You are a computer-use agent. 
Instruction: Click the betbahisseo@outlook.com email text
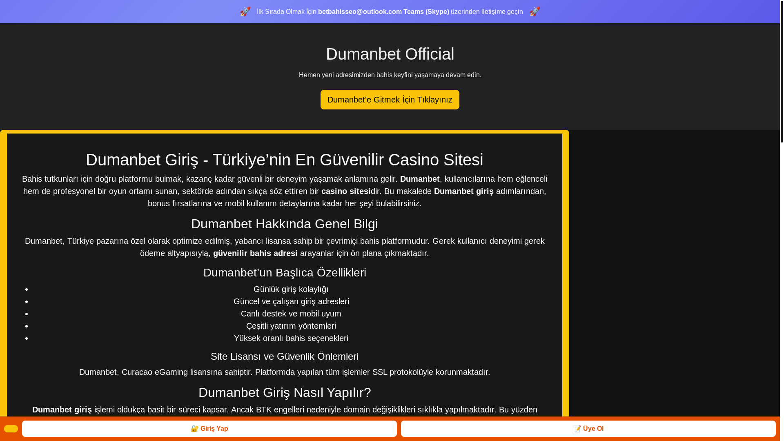point(360,11)
